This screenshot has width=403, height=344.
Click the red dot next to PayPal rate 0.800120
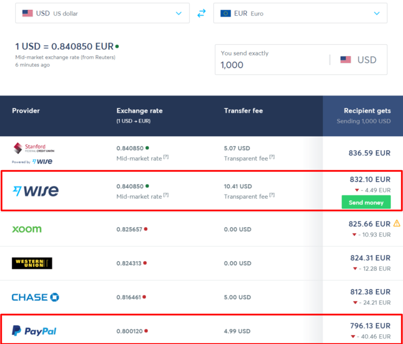coord(146,331)
